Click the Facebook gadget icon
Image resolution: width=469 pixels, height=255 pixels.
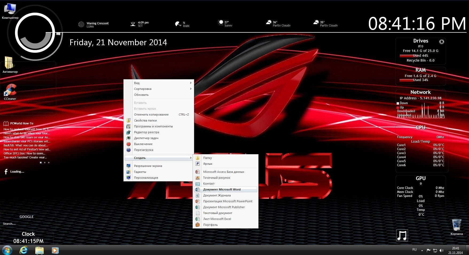pos(6,172)
